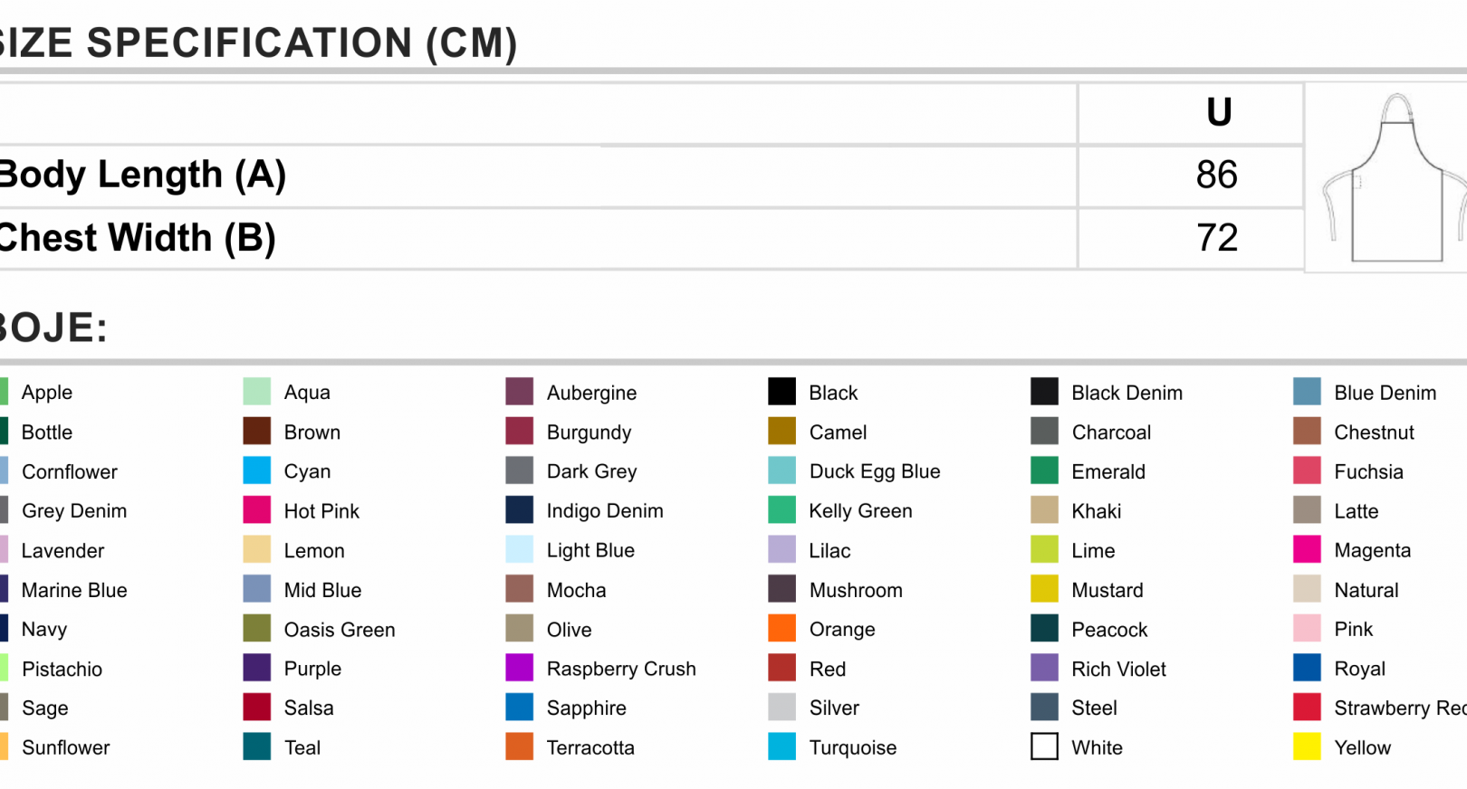The width and height of the screenshot is (1467, 789).
Task: Click the Body Length value 86
Action: (x=1216, y=175)
